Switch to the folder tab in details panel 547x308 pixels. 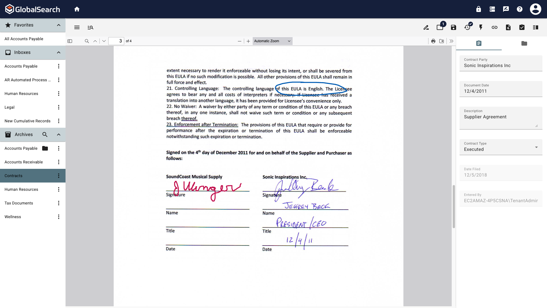(x=524, y=43)
